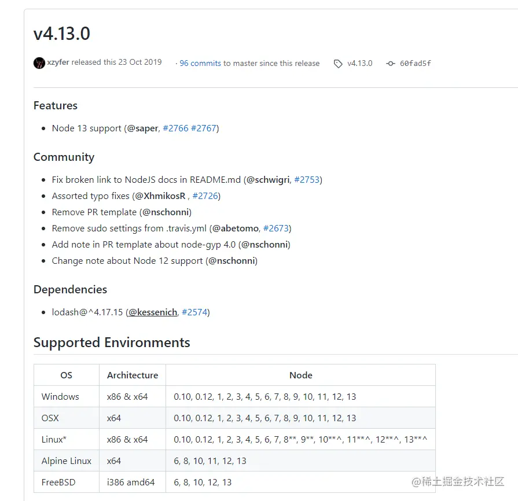Open issue #2726 link

point(205,196)
